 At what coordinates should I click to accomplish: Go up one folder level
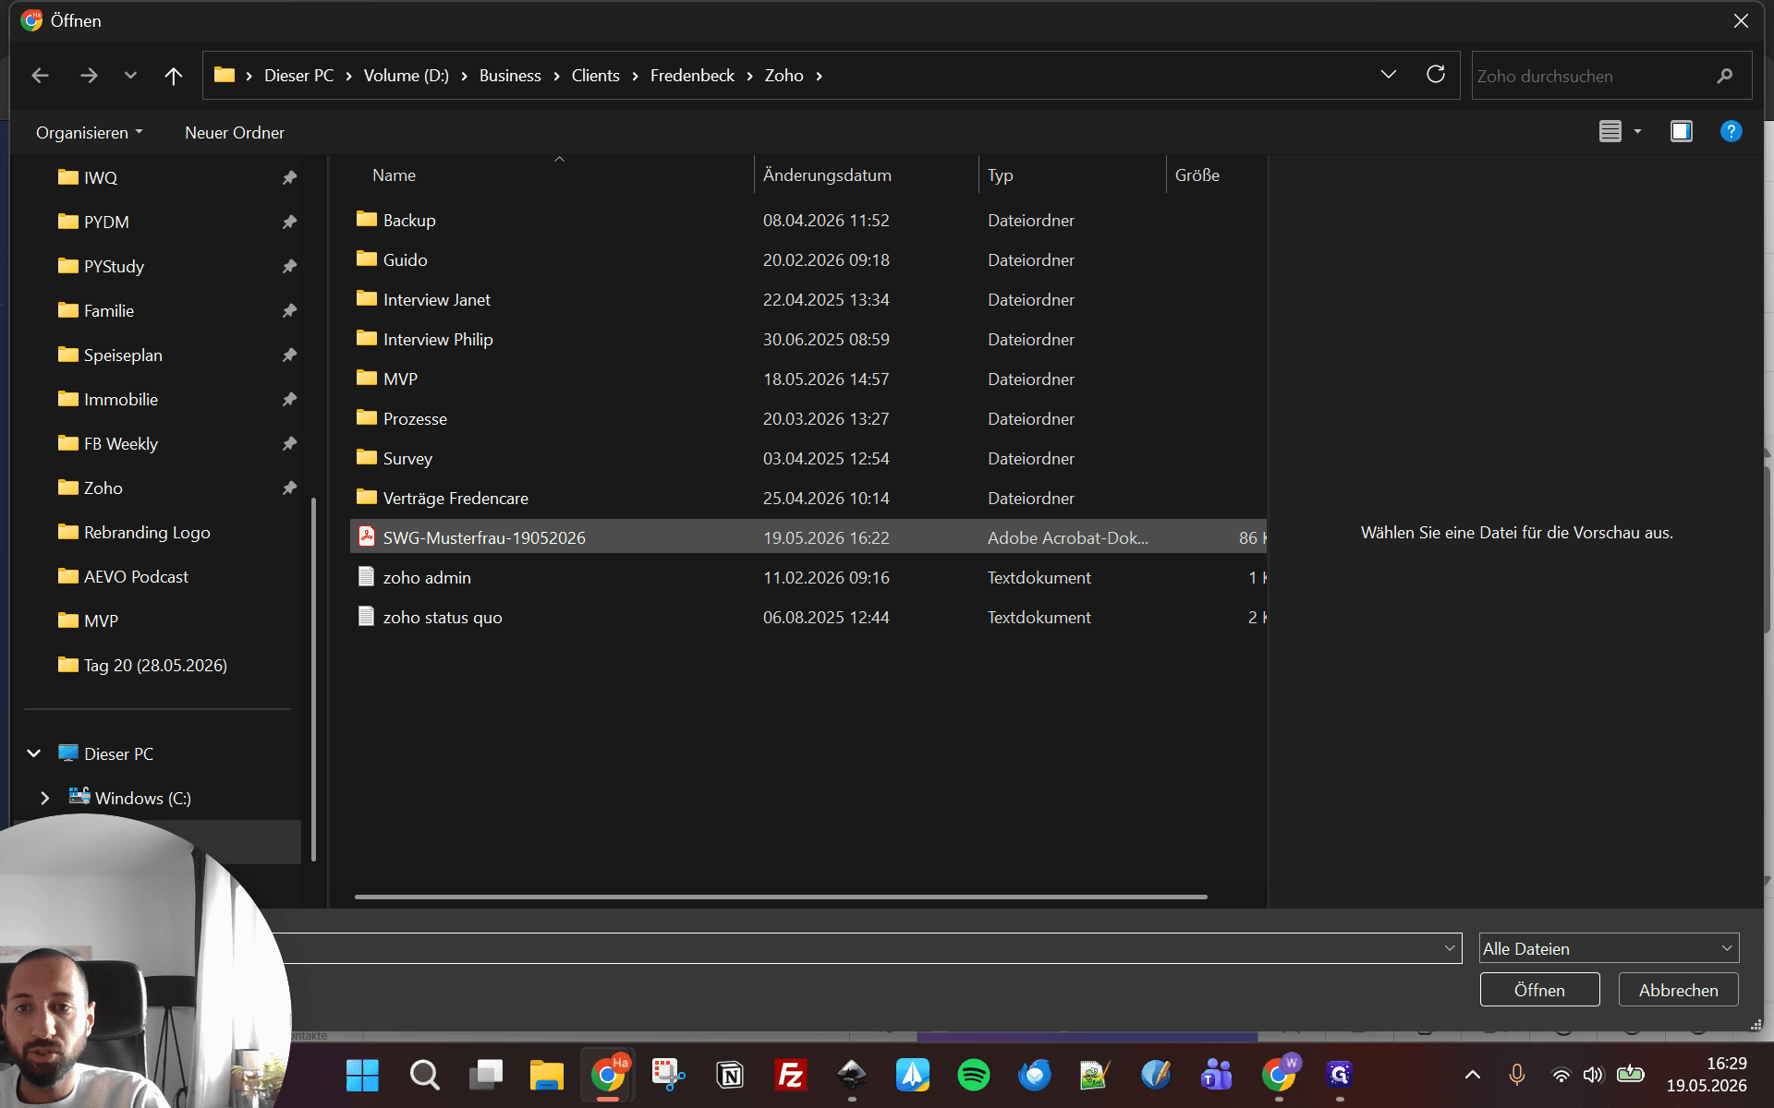pyautogui.click(x=173, y=76)
